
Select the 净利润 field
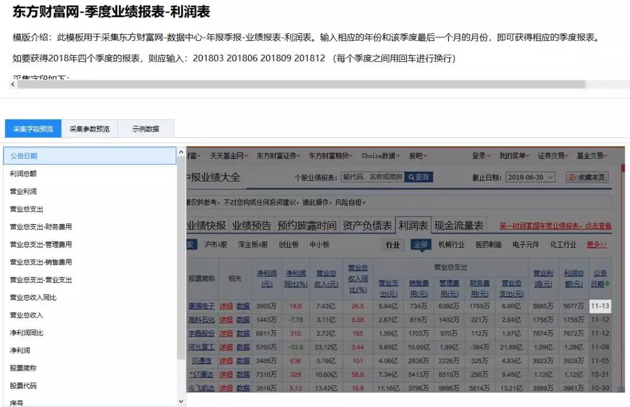click(x=90, y=350)
